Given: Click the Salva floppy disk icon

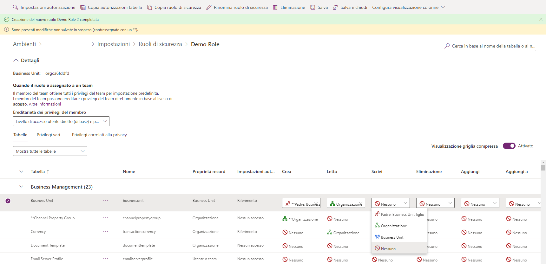Looking at the screenshot, I should click(x=313, y=7).
